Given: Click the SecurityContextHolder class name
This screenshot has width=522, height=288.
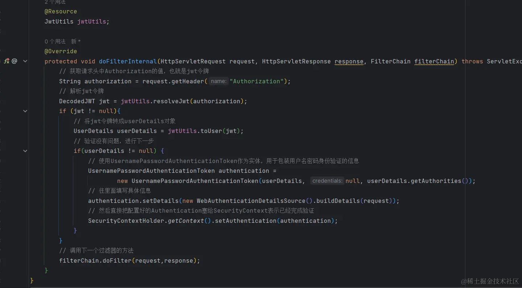Looking at the screenshot, I should point(126,221).
